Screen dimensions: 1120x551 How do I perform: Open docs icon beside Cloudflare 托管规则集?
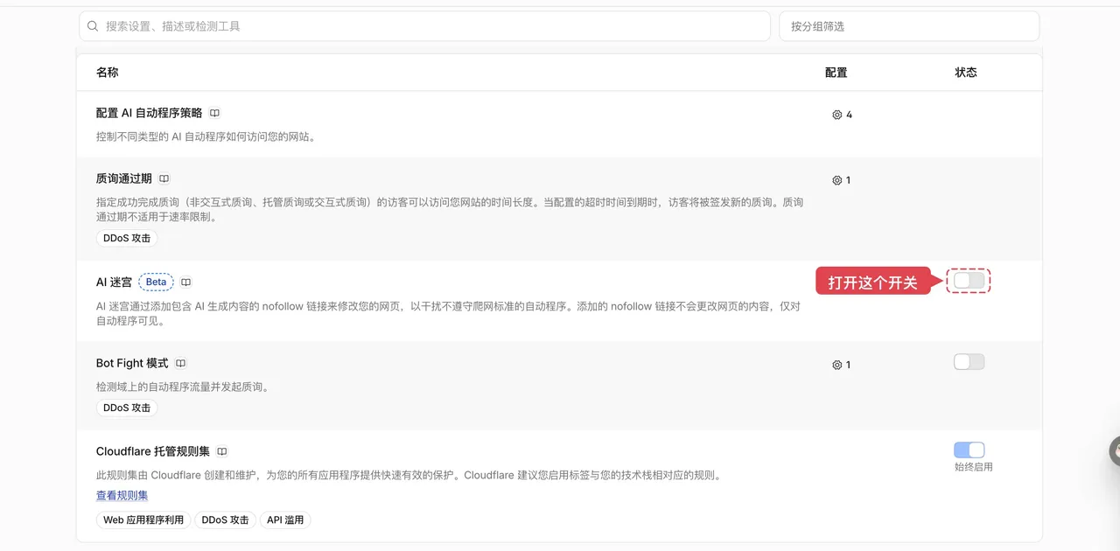(222, 451)
